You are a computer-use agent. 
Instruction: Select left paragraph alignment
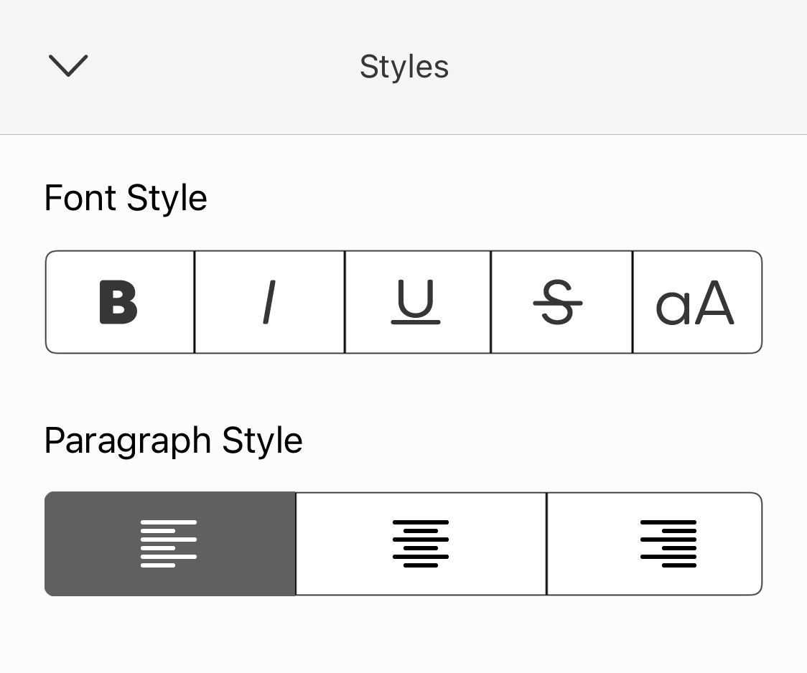(170, 544)
